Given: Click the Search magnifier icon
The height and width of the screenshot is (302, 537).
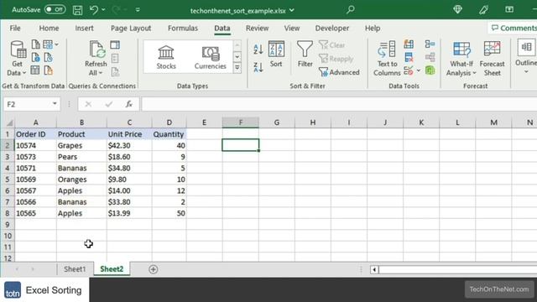Looking at the screenshot, I should tap(351, 9).
